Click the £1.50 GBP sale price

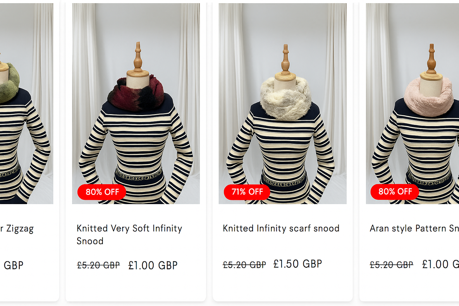click(298, 264)
